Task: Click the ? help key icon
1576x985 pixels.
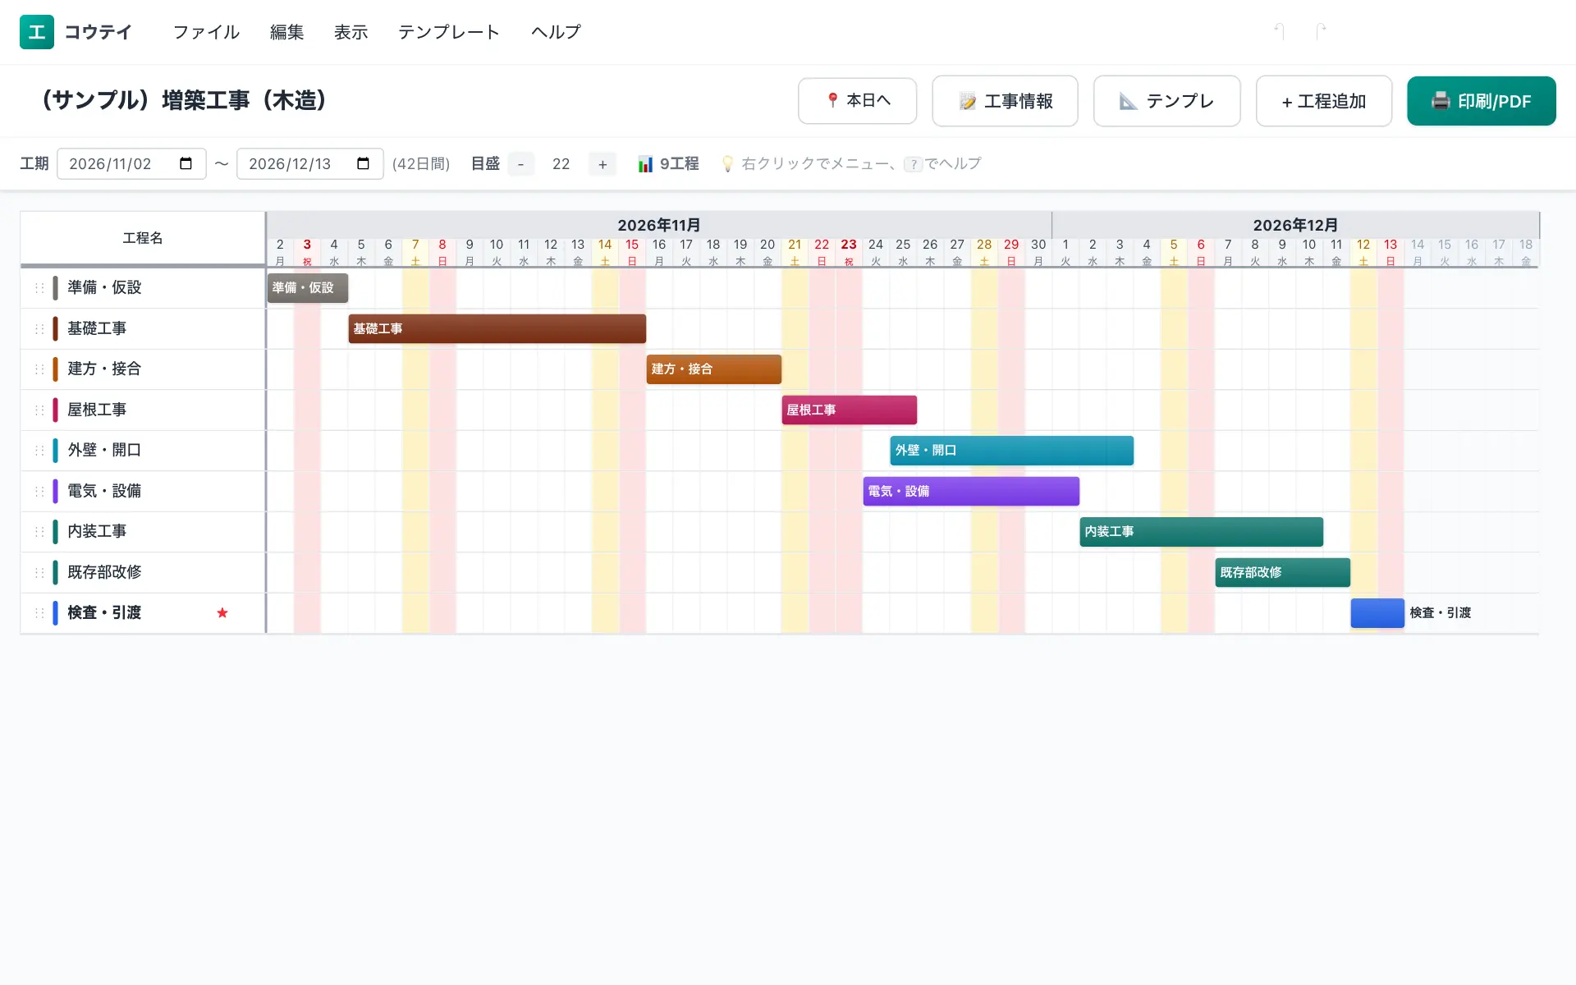Action: [x=913, y=164]
